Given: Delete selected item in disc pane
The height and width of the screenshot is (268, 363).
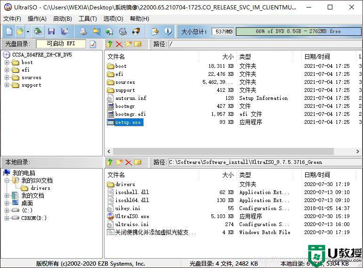Looking at the screenshot, I should coord(119,44).
